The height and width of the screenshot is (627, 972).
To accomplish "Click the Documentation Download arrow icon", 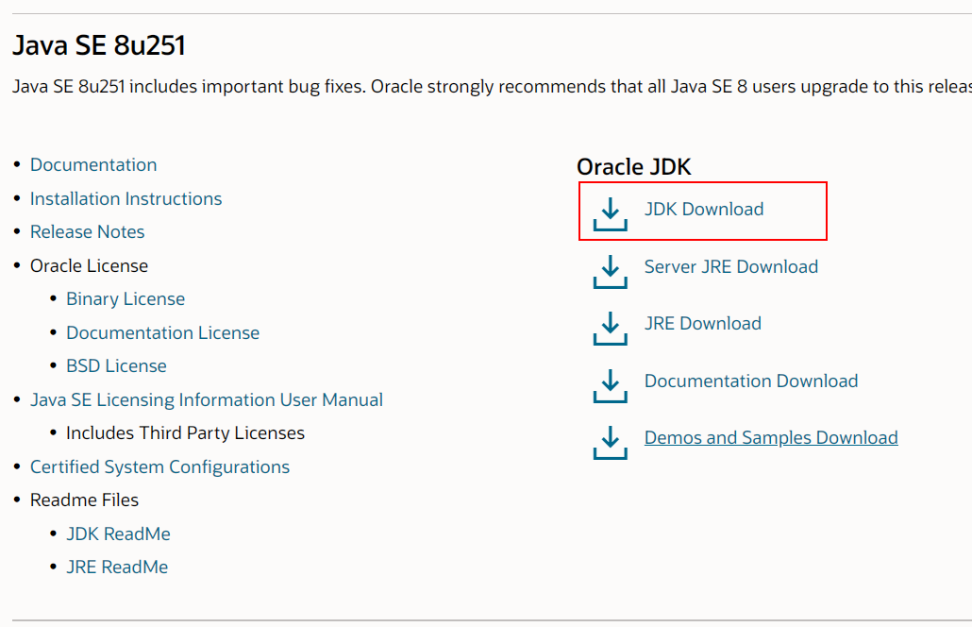I will point(610,386).
